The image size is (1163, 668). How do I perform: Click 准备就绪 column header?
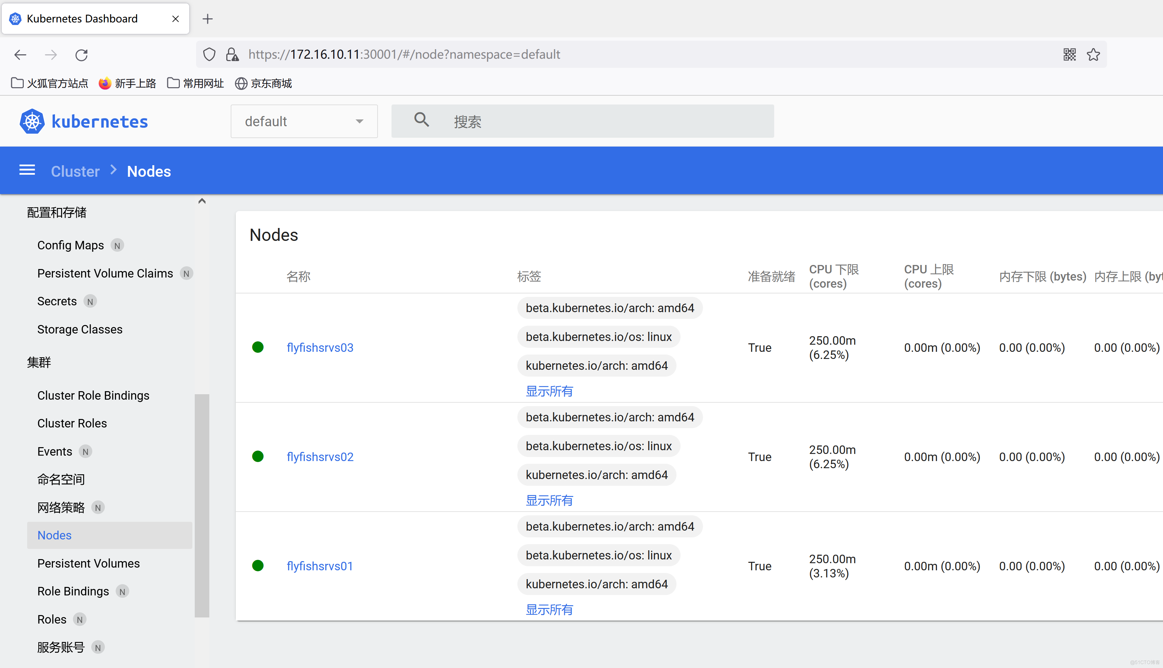pyautogui.click(x=771, y=276)
